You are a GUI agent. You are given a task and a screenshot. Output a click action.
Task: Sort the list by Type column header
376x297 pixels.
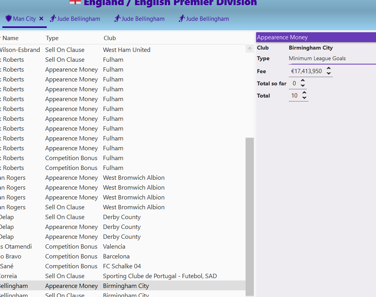click(x=52, y=38)
